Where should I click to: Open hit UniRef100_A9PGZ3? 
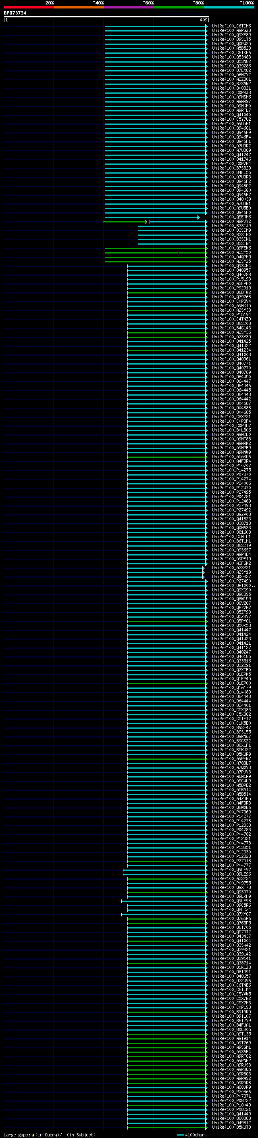coord(231,31)
